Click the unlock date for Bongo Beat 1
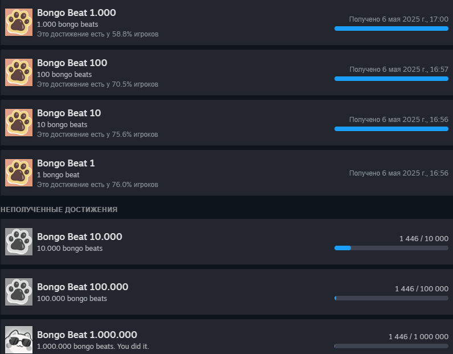 (x=399, y=173)
